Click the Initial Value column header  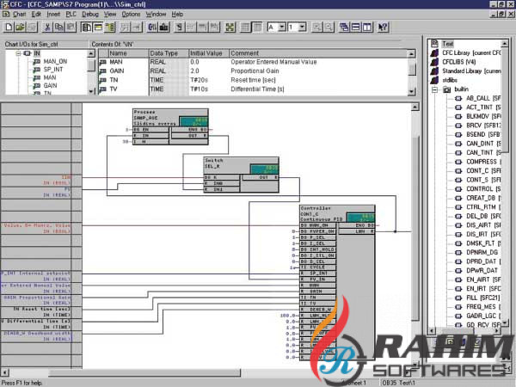coord(209,53)
